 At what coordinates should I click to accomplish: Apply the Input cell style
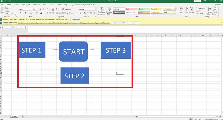144,12
